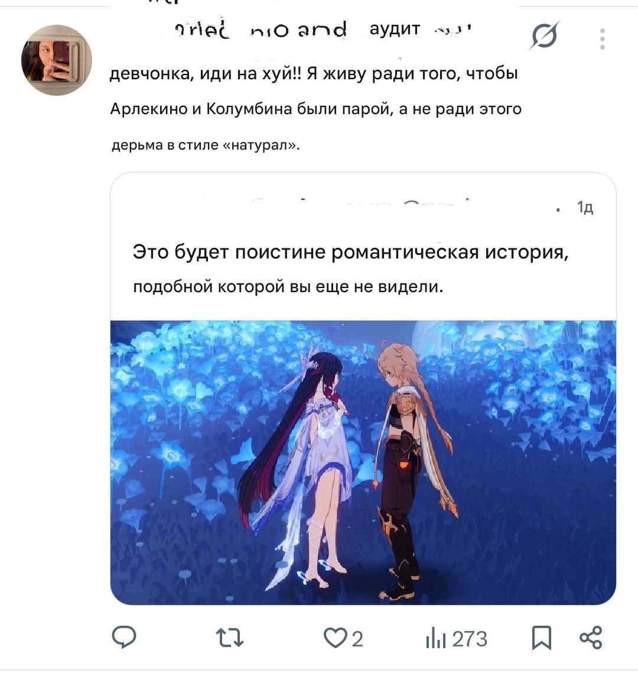Click the view count number 273
The width and height of the screenshot is (638, 679).
click(x=470, y=639)
